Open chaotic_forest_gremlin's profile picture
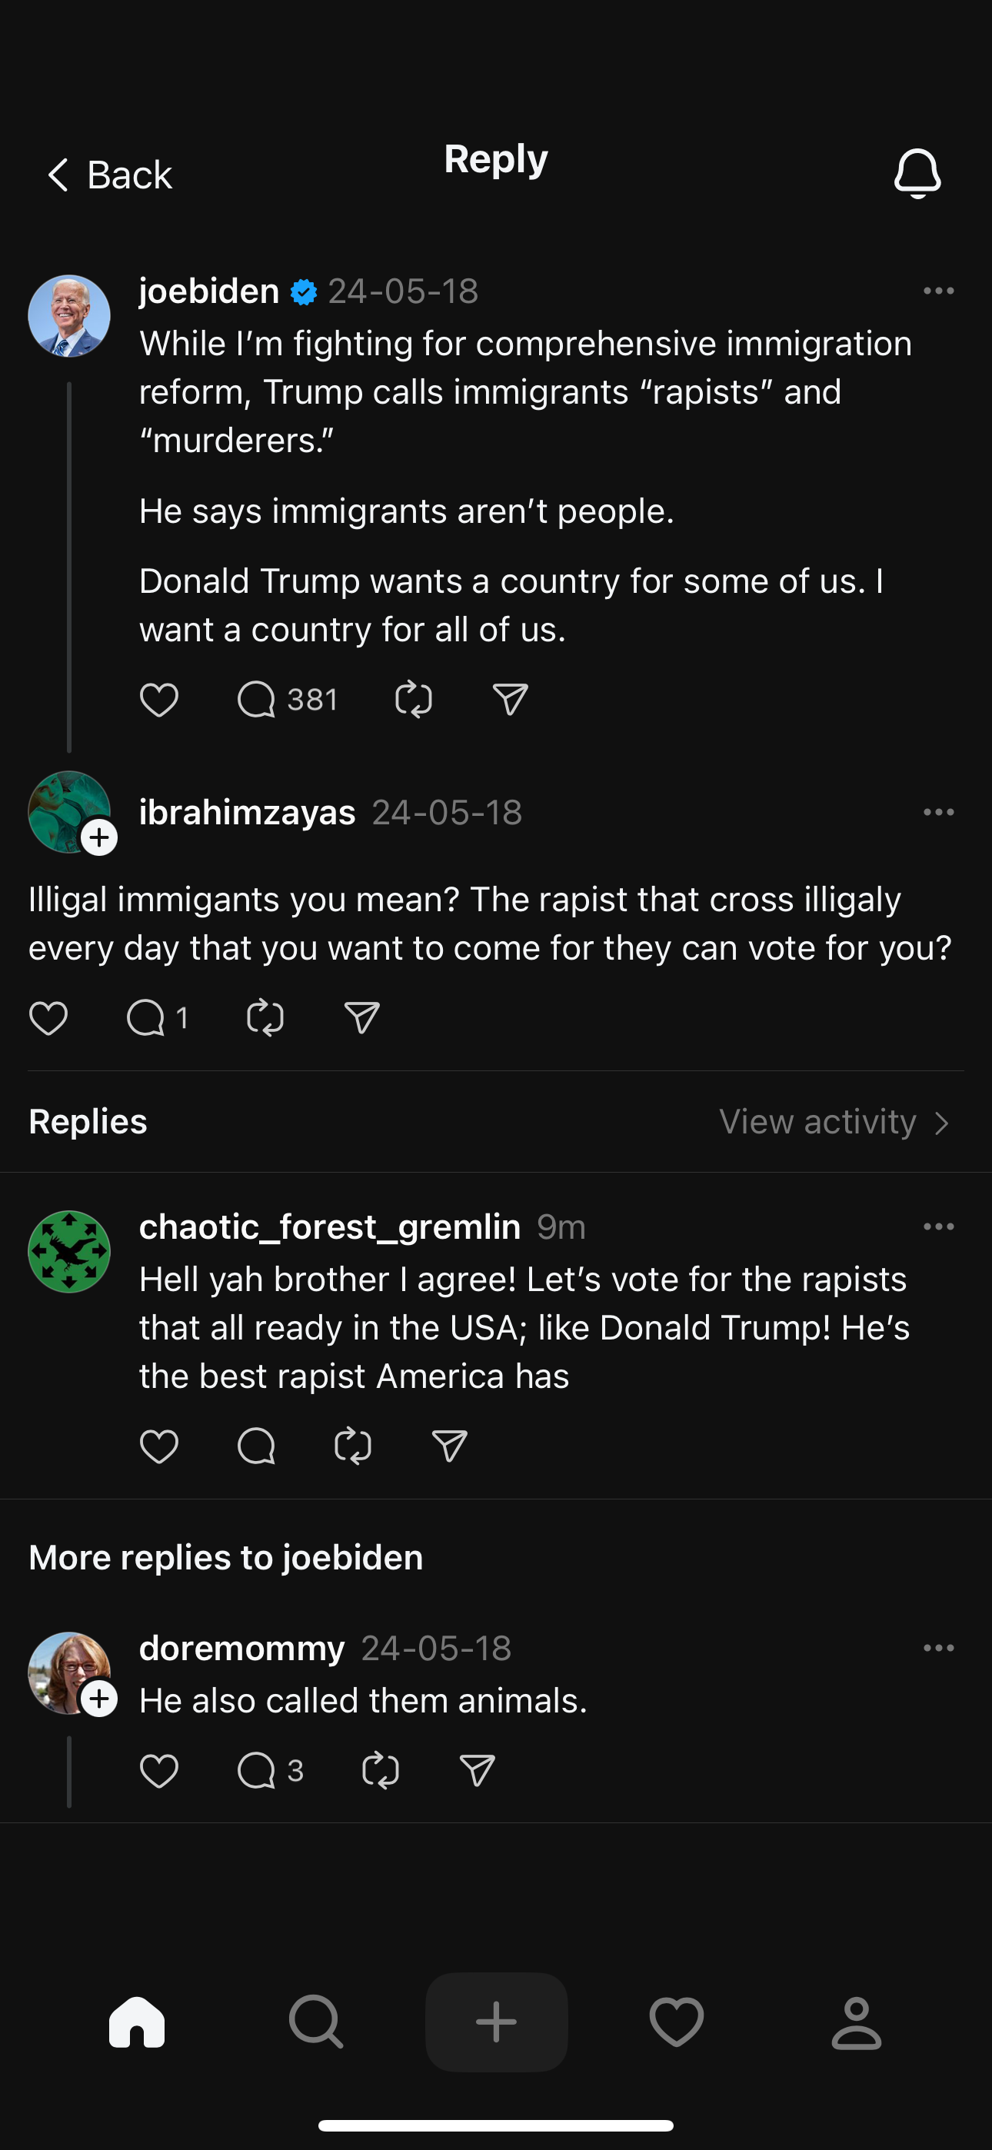Screen dimensions: 992x2150 (69, 1252)
